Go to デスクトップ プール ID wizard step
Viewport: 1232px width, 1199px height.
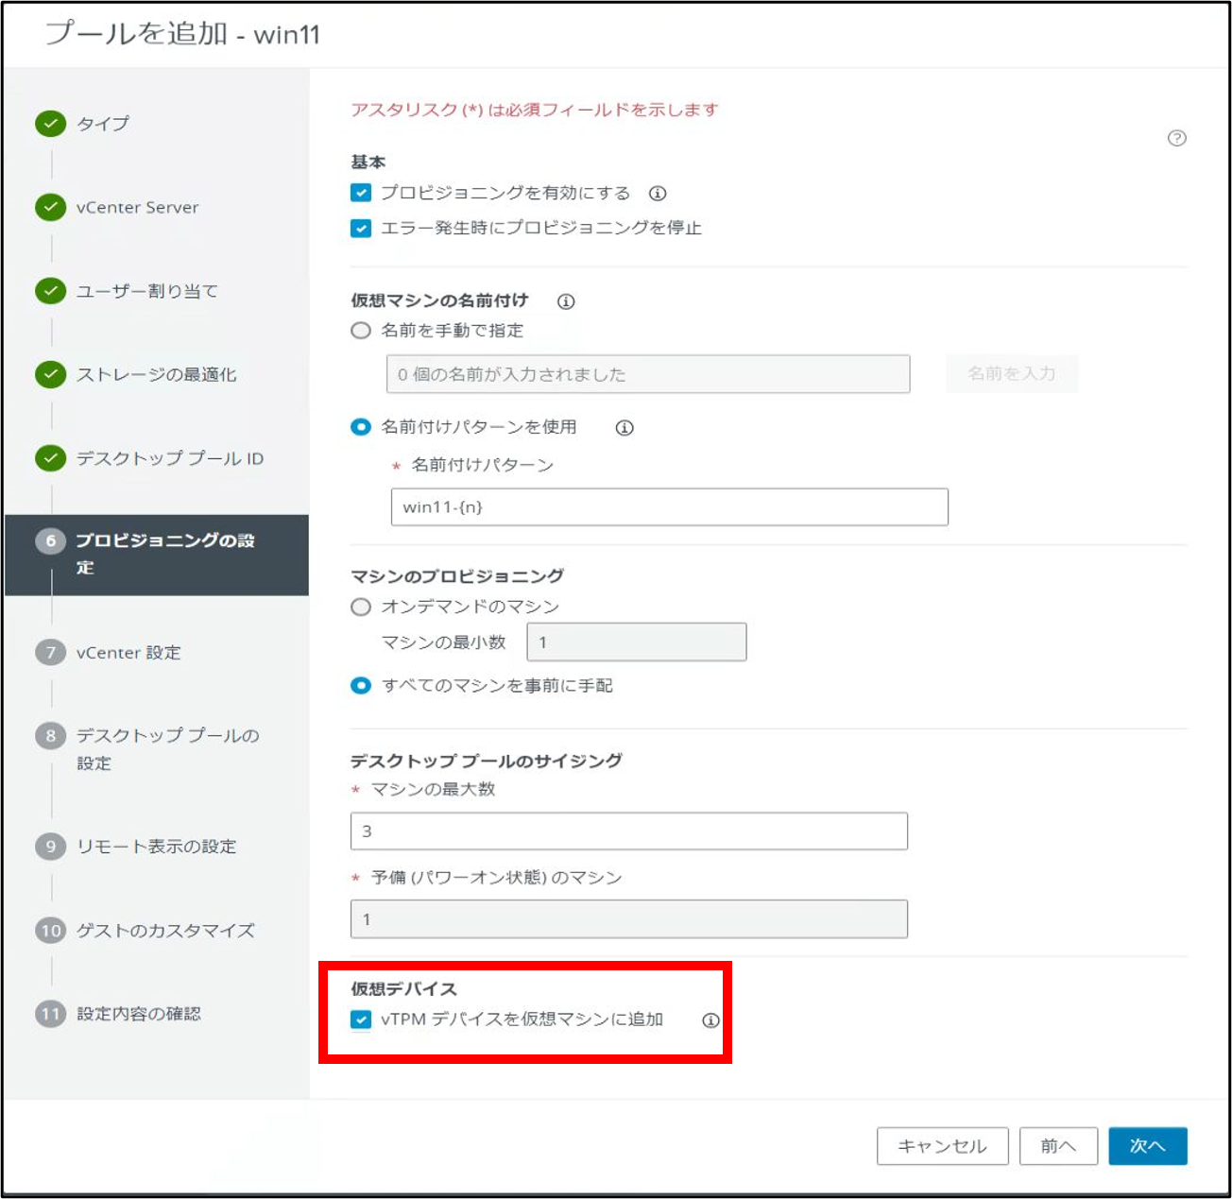coord(170,458)
